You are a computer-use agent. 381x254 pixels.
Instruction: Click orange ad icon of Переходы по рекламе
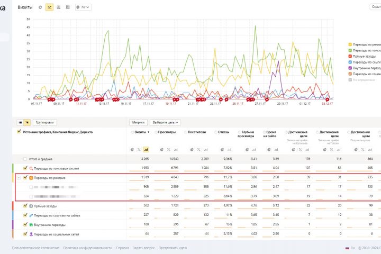31,178
